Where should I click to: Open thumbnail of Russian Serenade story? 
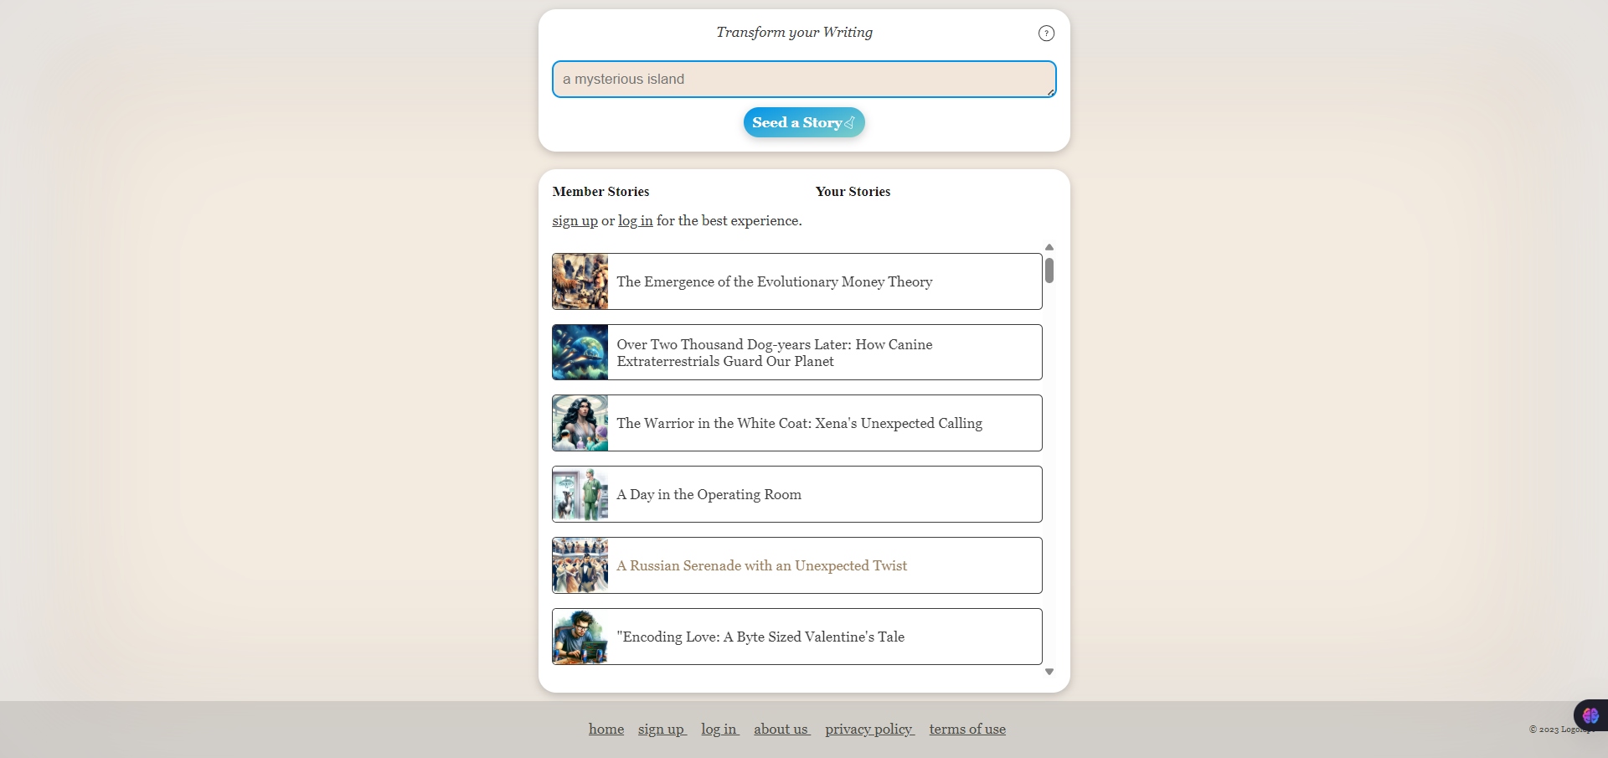(x=580, y=565)
